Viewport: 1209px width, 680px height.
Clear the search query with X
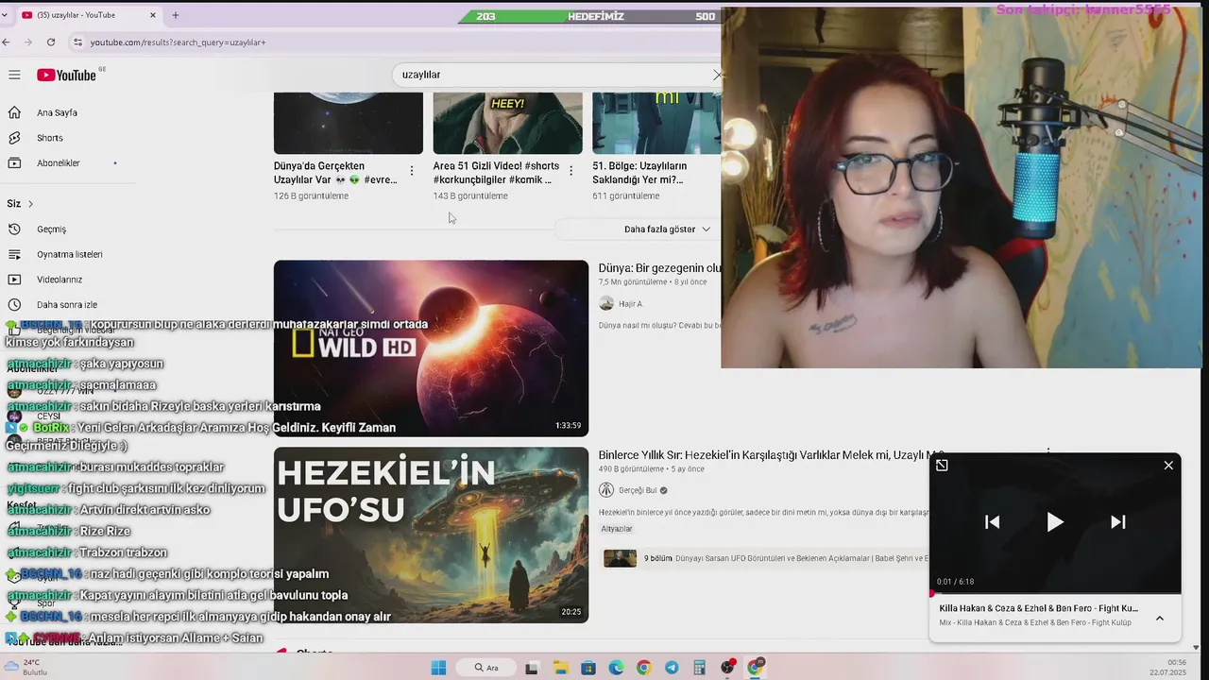pyautogui.click(x=718, y=75)
